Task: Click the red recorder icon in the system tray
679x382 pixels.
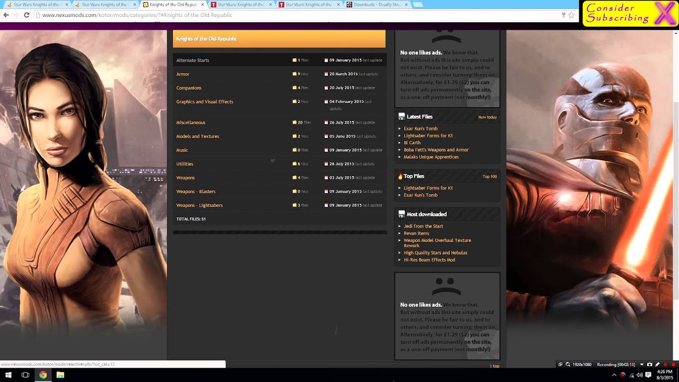Action: coord(623,375)
